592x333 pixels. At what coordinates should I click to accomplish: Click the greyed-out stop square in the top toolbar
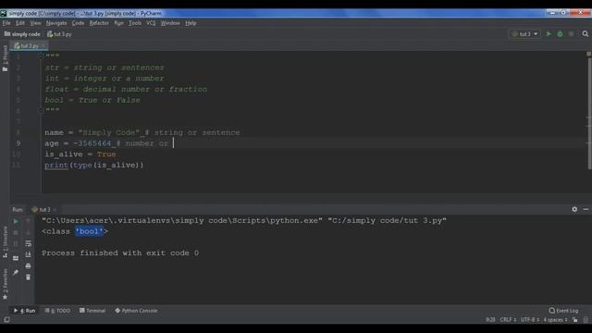tap(572, 34)
